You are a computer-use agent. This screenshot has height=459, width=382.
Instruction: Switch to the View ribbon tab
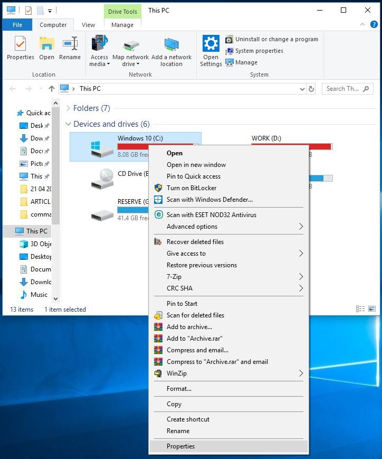coord(88,25)
